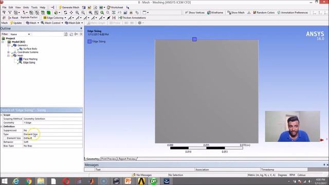Screen dimensions: 329x185
Task: Open Internet Explorer from the taskbar
Action: click(16, 181)
